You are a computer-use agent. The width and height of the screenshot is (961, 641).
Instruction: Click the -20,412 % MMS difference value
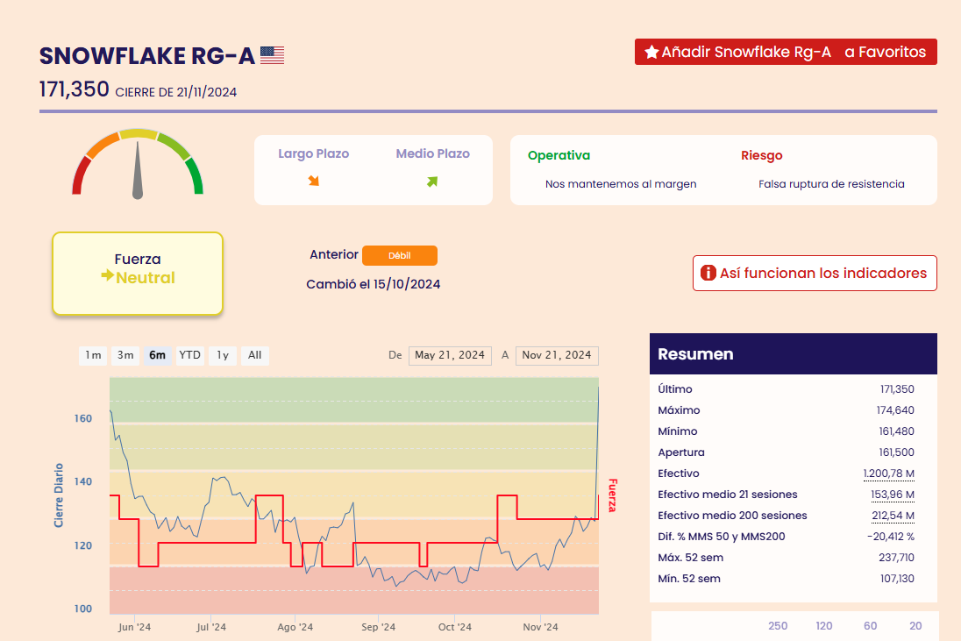pos(891,537)
